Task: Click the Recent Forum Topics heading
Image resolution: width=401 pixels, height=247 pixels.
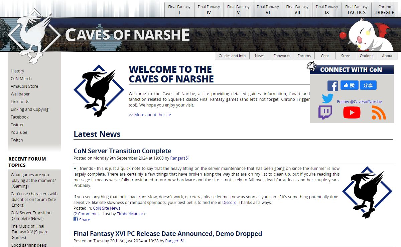Action: pyautogui.click(x=27, y=162)
